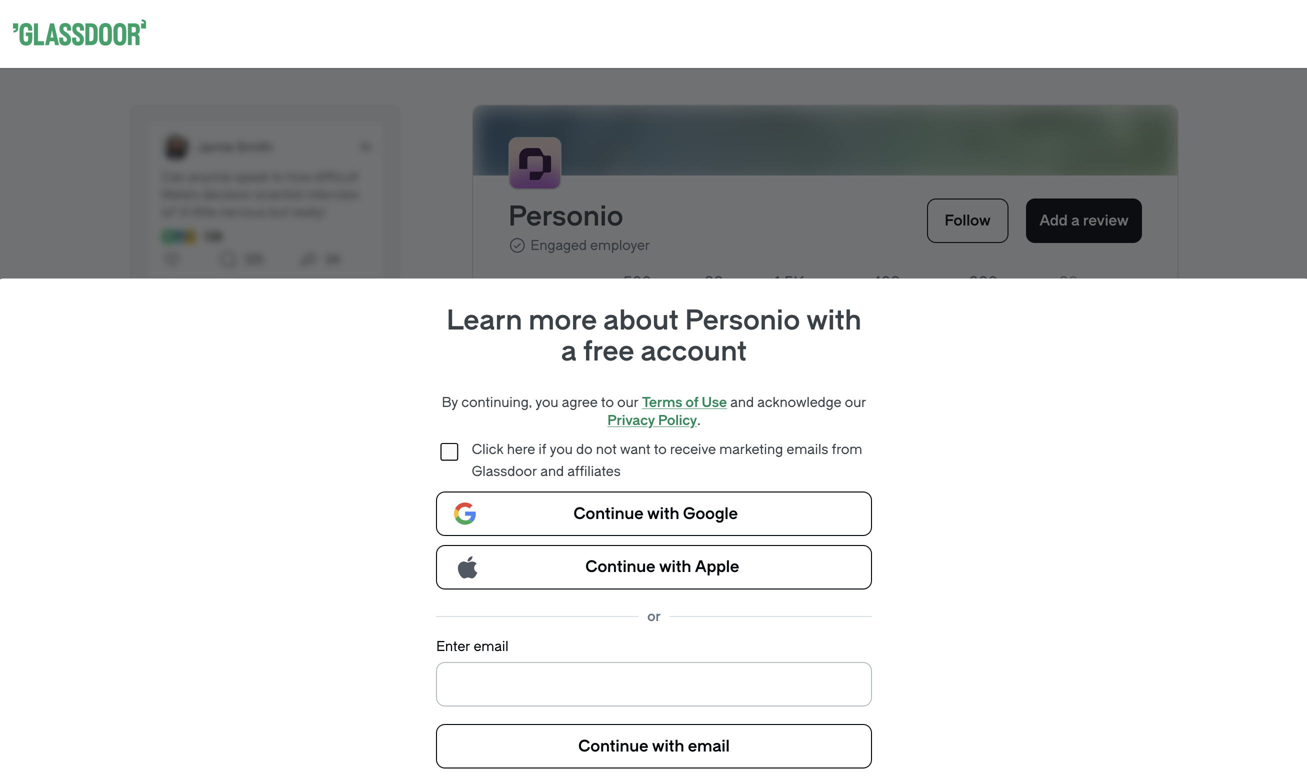This screenshot has height=777, width=1307.
Task: Open the Terms of Use link
Action: coord(683,402)
